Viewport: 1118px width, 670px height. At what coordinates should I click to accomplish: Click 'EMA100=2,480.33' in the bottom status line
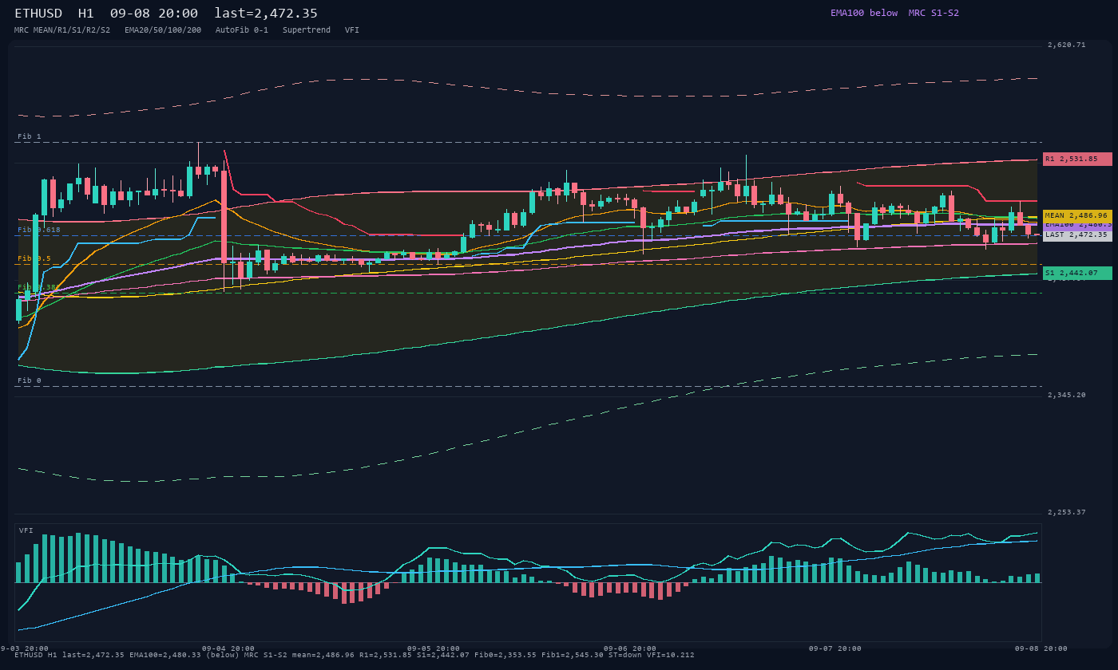(x=165, y=656)
